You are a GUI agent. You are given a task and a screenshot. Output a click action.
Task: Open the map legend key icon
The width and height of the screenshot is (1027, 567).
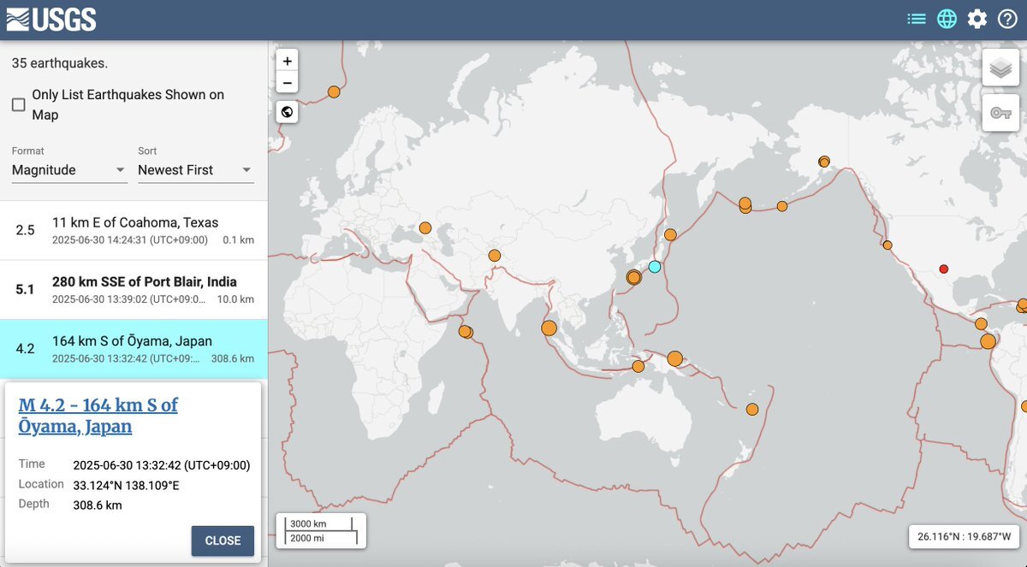tap(1000, 113)
